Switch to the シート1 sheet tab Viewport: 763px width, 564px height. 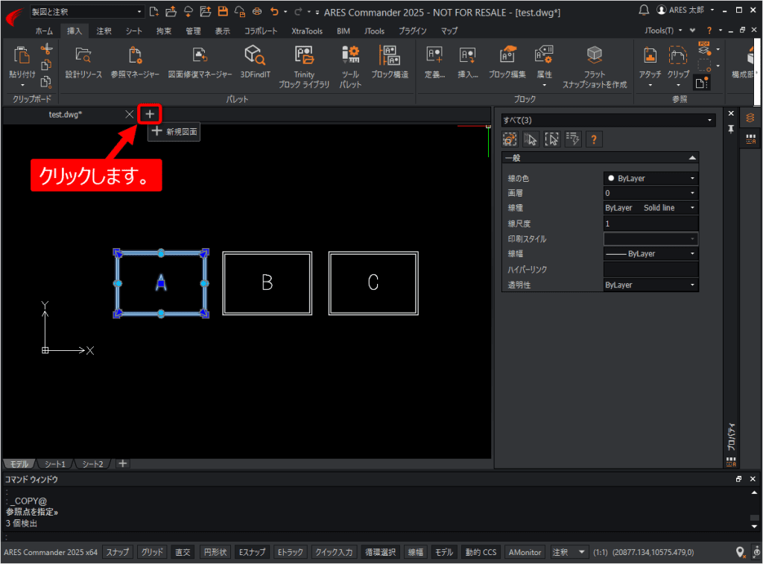tap(55, 463)
